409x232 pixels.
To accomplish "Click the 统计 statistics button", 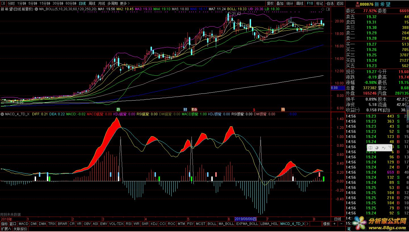I will [x=290, y=3].
